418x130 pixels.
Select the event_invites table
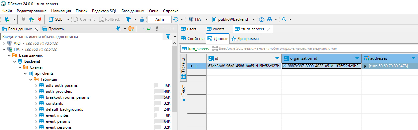(57, 115)
